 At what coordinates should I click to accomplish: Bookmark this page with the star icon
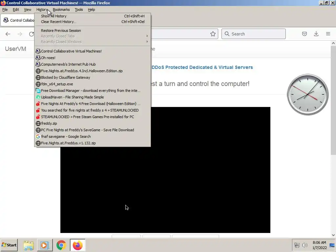(213, 34)
